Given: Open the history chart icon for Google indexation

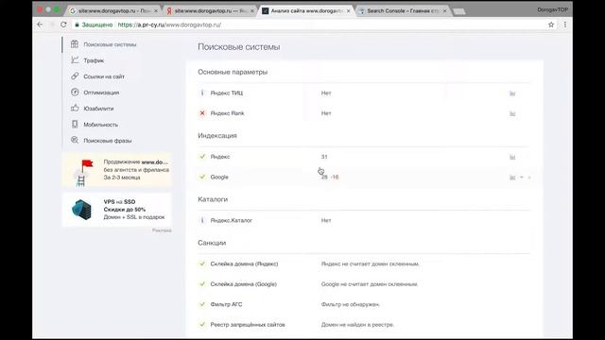Looking at the screenshot, I should click(512, 178).
